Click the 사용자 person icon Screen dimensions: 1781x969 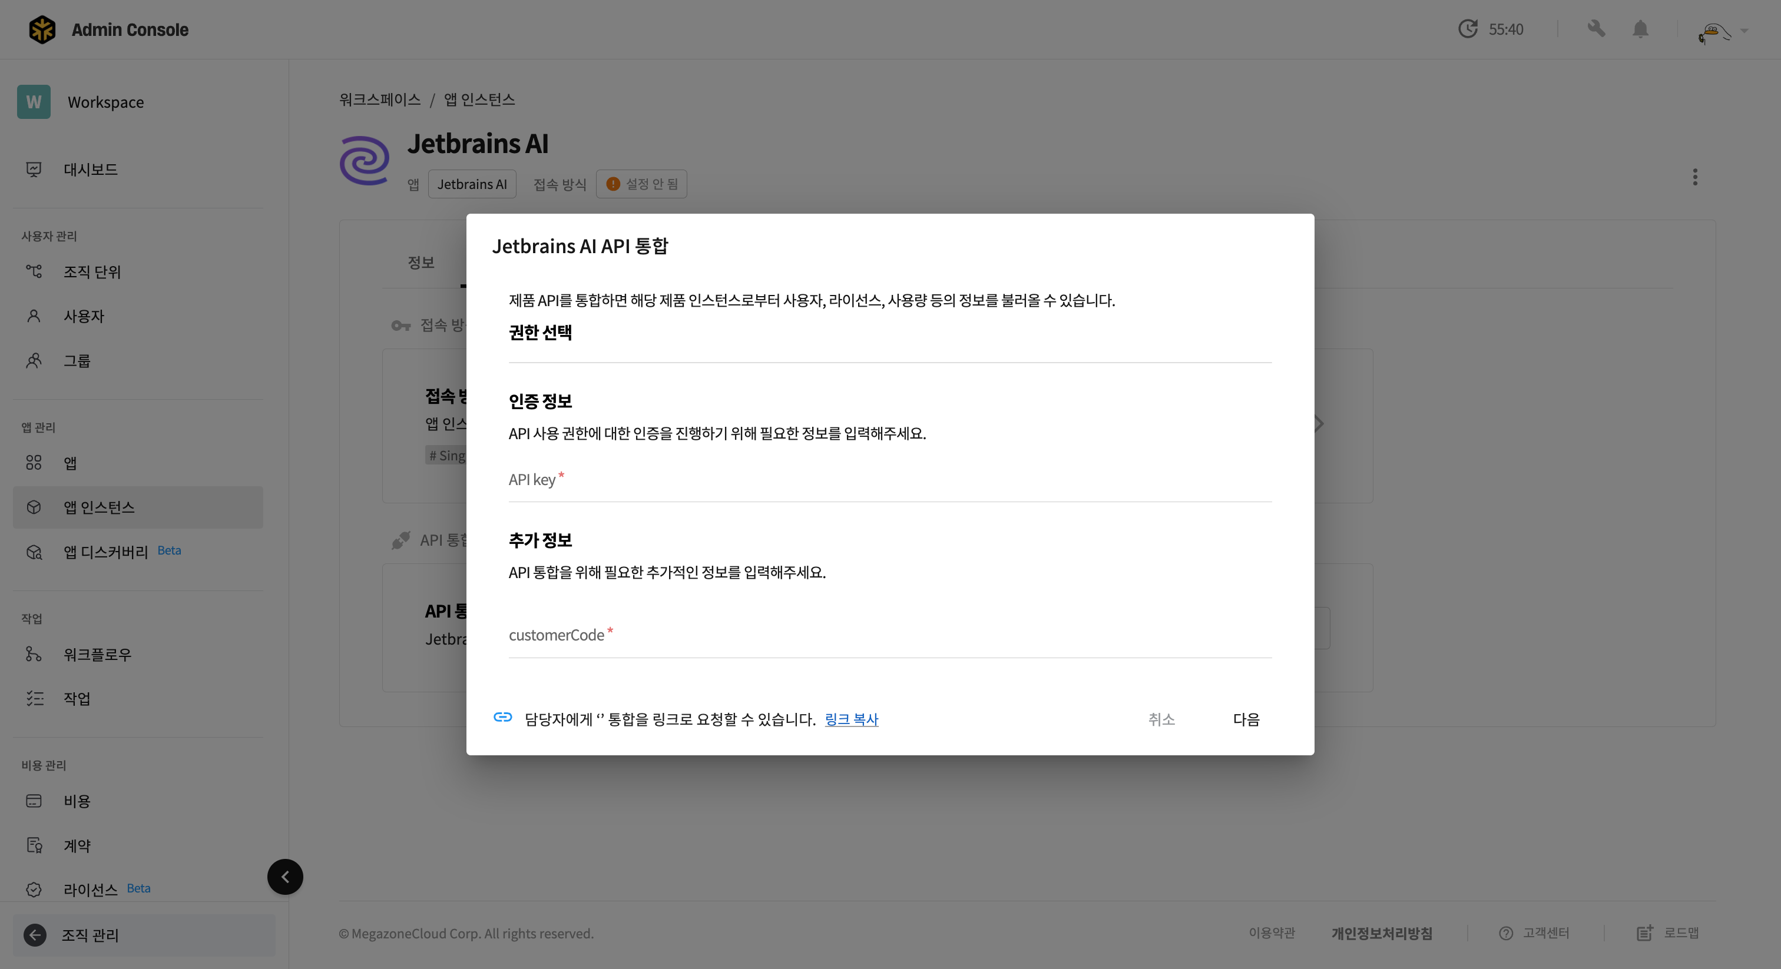click(34, 316)
